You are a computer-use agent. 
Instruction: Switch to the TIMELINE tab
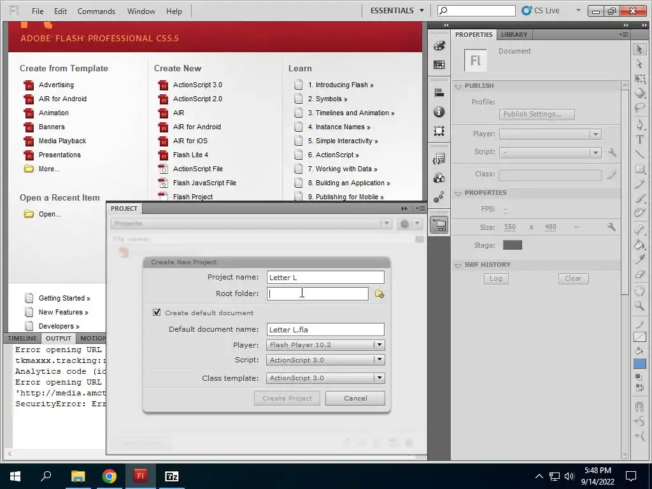(x=22, y=339)
